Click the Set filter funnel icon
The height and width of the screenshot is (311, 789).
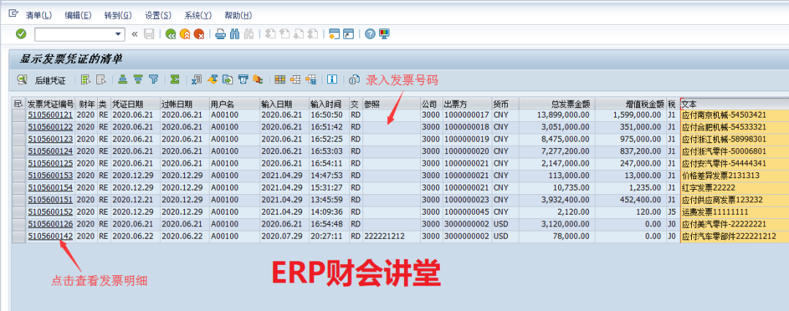[153, 80]
